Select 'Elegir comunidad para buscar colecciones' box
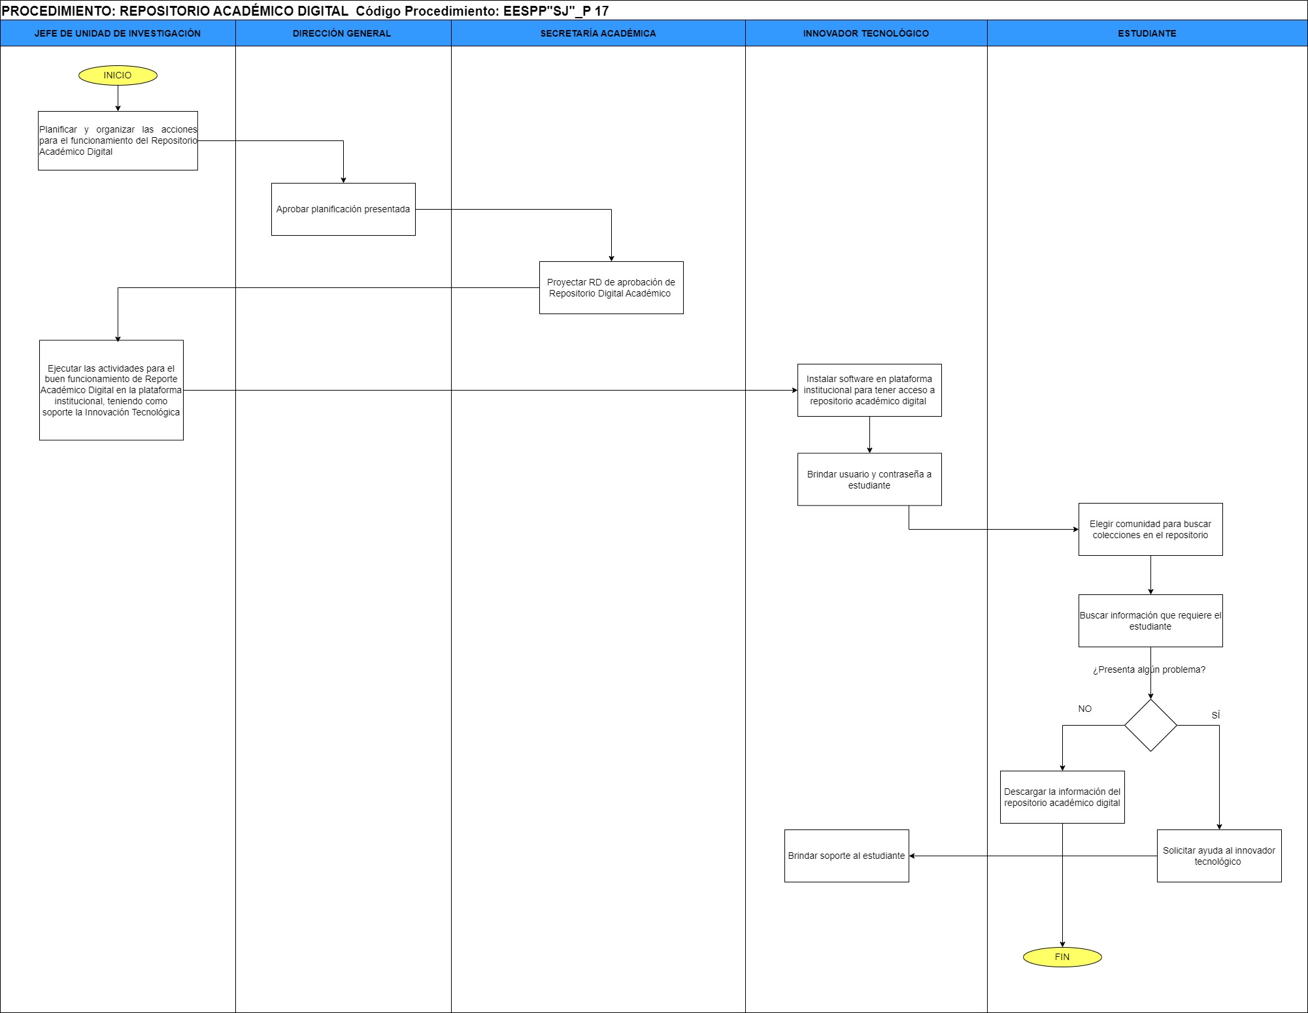Viewport: 1308px width, 1013px height. tap(1150, 529)
